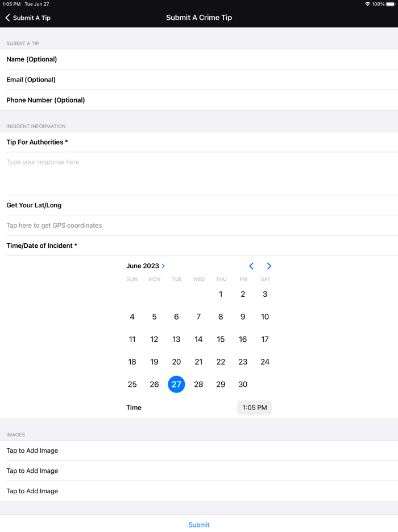
Task: Select June 7 in the calendar
Action: [198, 317]
